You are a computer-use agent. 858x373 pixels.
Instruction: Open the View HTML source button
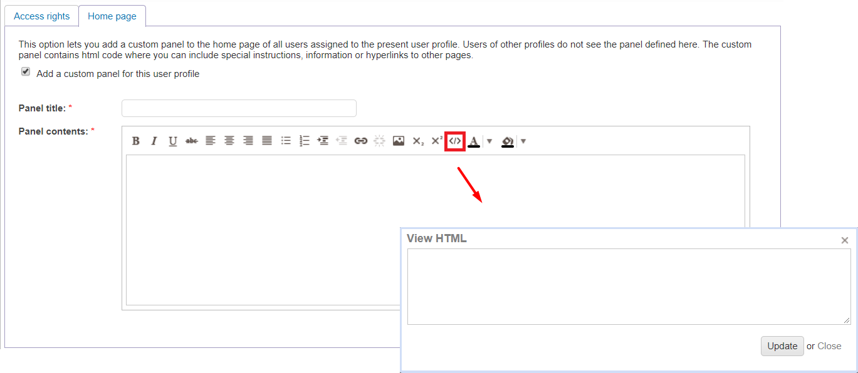pyautogui.click(x=455, y=141)
